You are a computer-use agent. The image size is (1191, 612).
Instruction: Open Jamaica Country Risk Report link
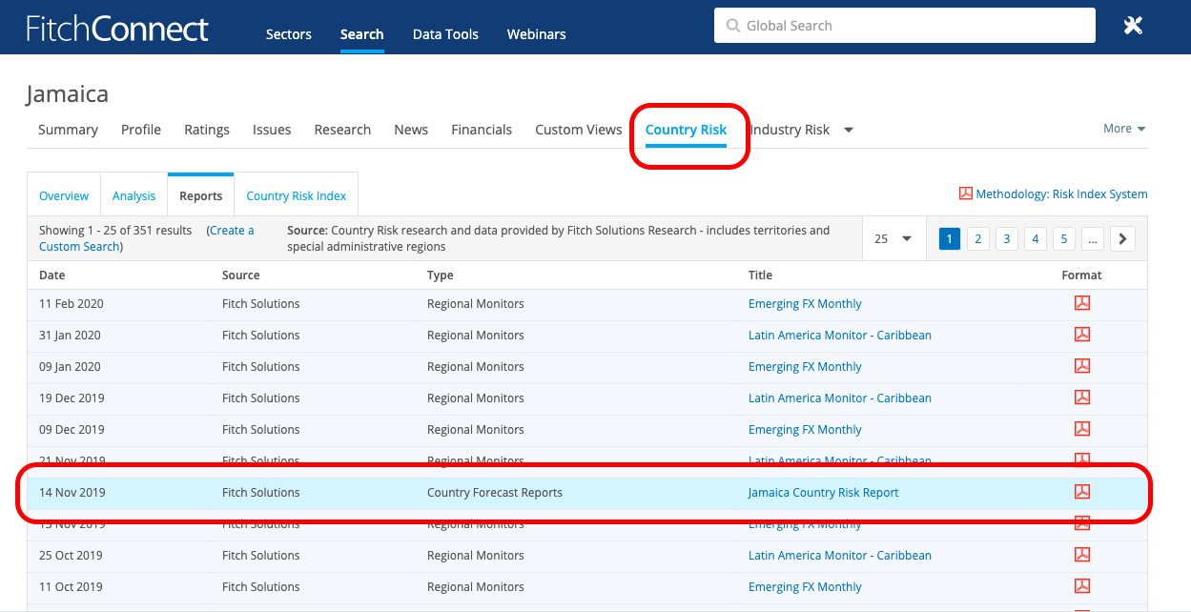click(823, 493)
